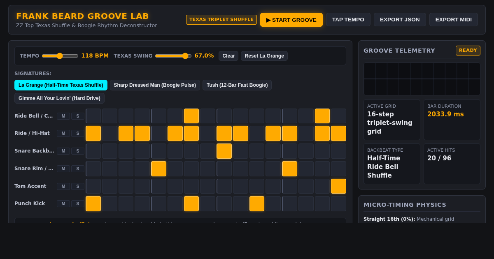
Task: Click the Half-Time Ride Bell Shuffle text
Action: tap(384, 167)
